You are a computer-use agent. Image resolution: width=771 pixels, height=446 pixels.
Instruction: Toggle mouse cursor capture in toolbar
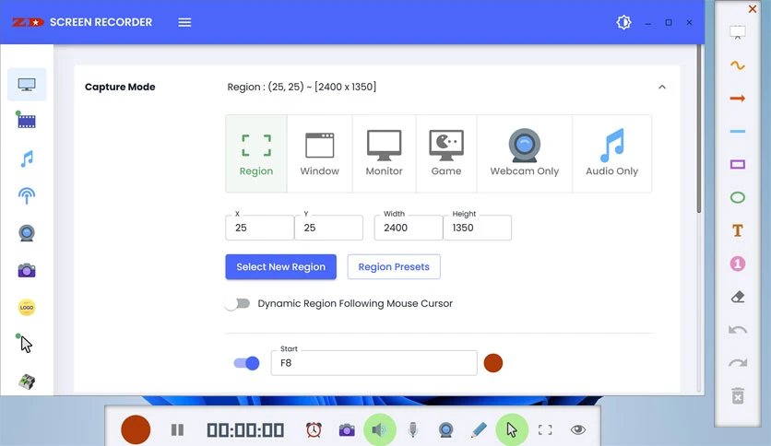(512, 429)
